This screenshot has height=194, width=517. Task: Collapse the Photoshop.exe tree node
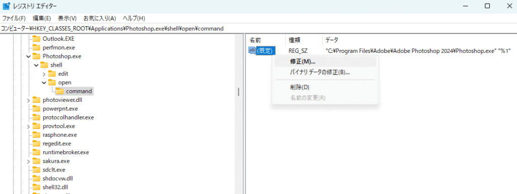tap(28, 56)
